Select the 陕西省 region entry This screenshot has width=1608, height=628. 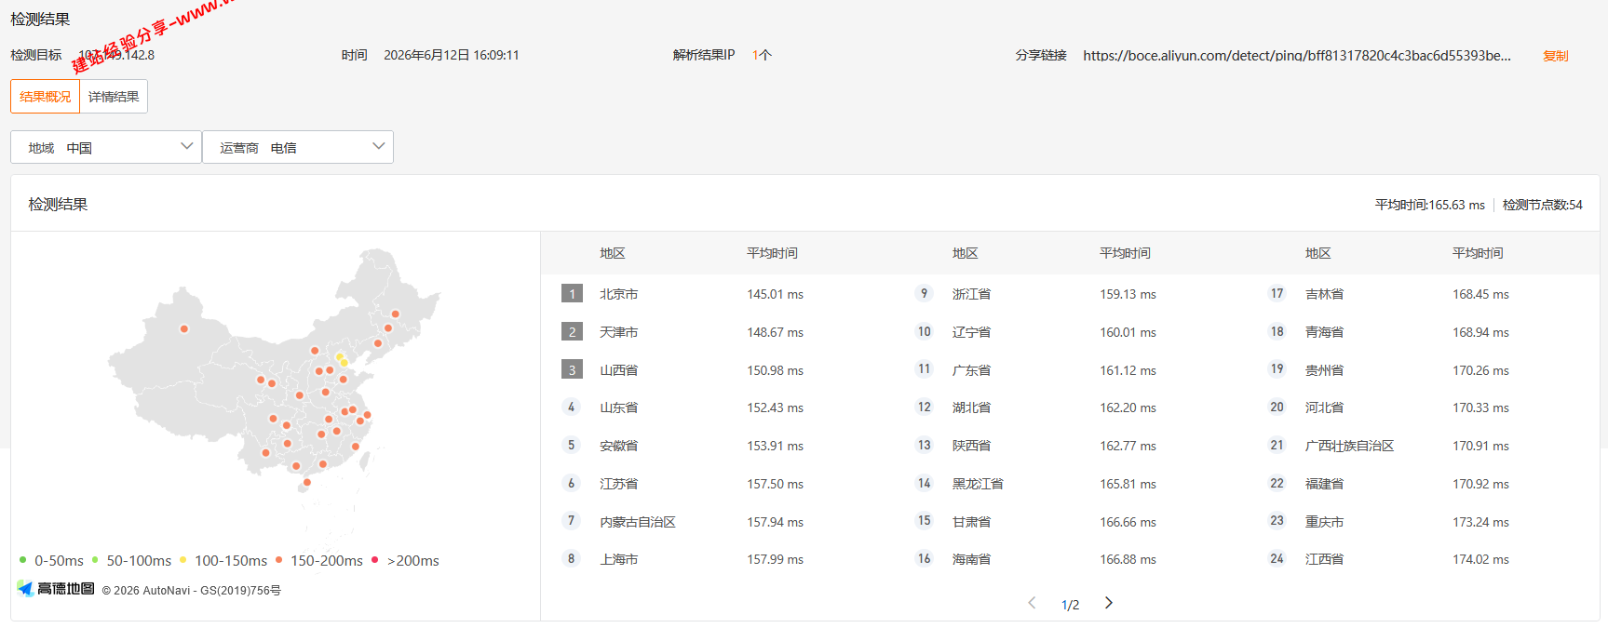971,446
